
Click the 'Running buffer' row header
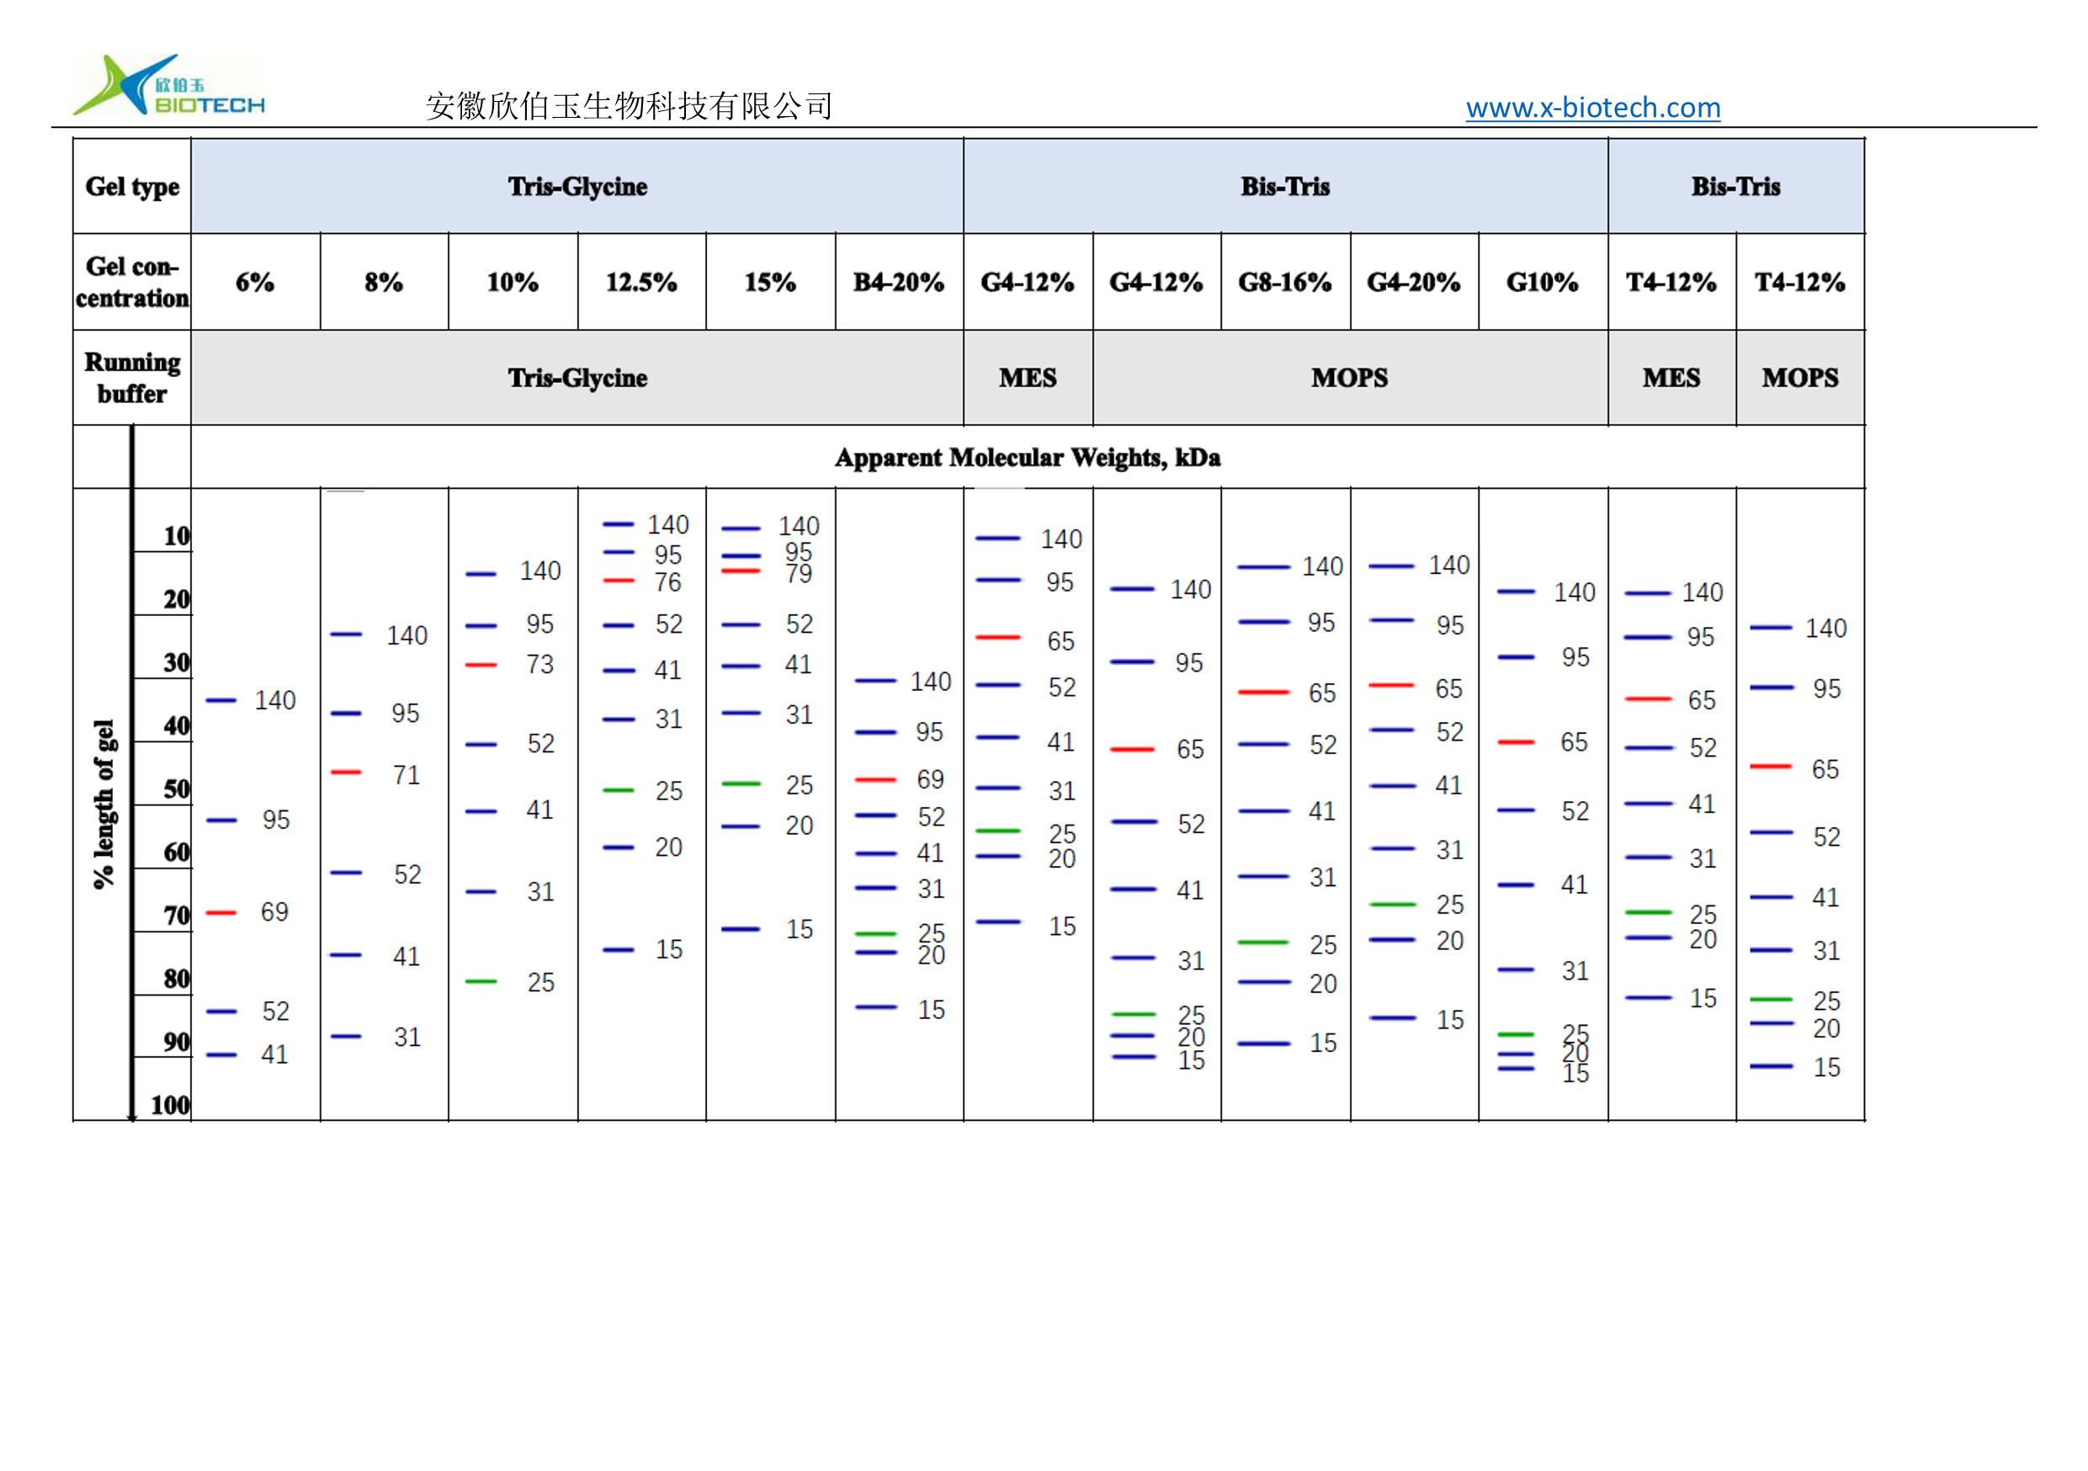tap(132, 377)
